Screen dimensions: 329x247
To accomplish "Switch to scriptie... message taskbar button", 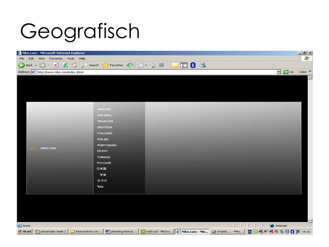I will [x=228, y=232].
